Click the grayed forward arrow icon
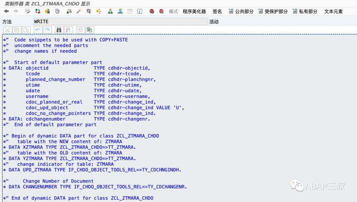The width and height of the screenshot is (357, 202). (16, 11)
